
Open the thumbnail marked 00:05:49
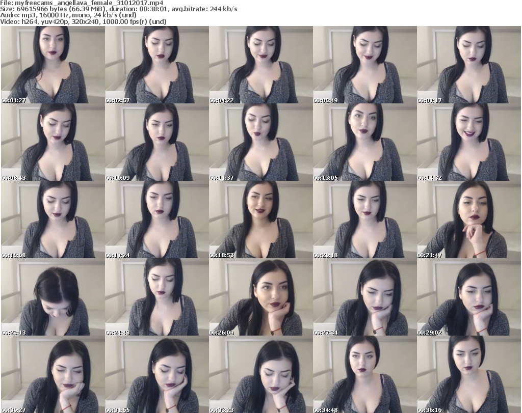(x=364, y=65)
